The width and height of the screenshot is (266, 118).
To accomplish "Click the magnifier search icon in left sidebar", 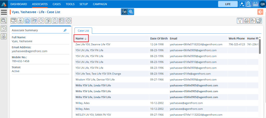I will click(x=4, y=21).
